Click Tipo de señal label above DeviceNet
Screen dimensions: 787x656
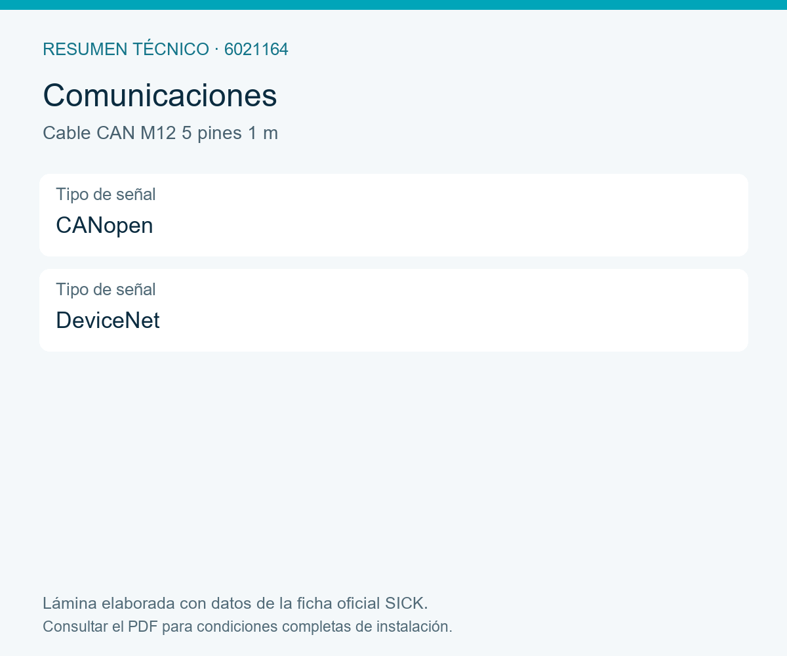106,289
